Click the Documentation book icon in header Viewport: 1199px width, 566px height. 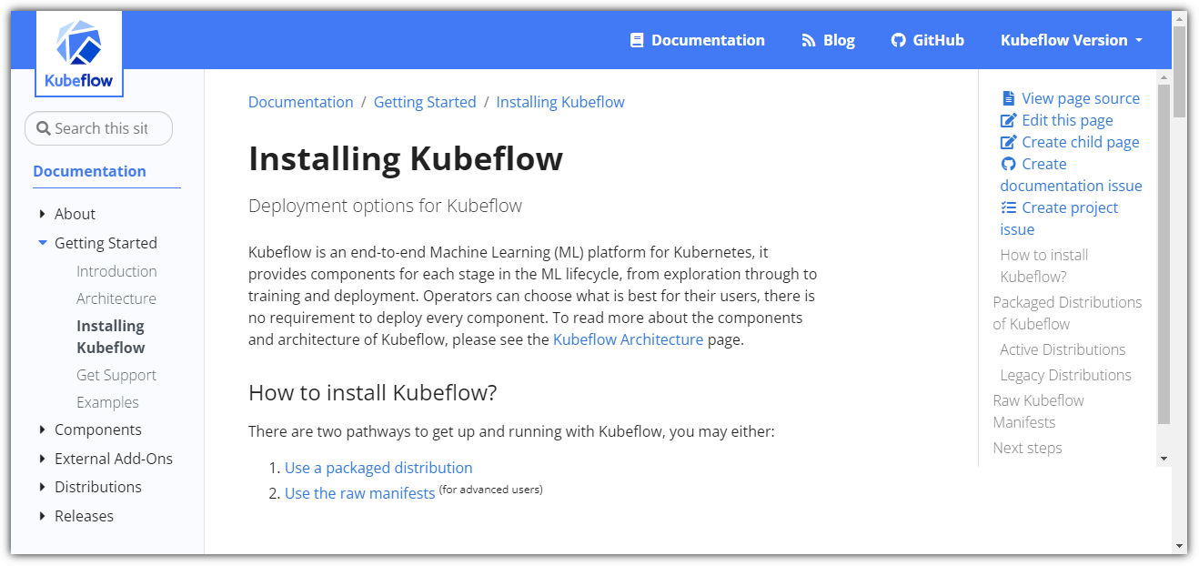click(637, 40)
